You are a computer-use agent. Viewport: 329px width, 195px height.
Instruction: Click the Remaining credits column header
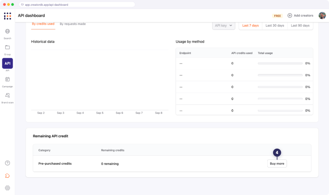(113, 150)
